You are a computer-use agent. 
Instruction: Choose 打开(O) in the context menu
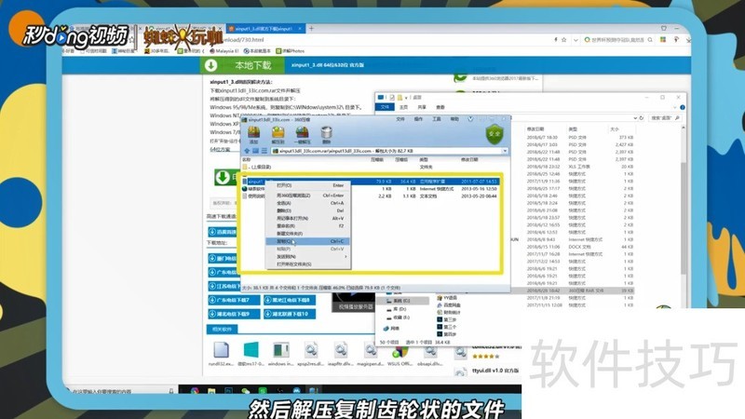point(308,185)
